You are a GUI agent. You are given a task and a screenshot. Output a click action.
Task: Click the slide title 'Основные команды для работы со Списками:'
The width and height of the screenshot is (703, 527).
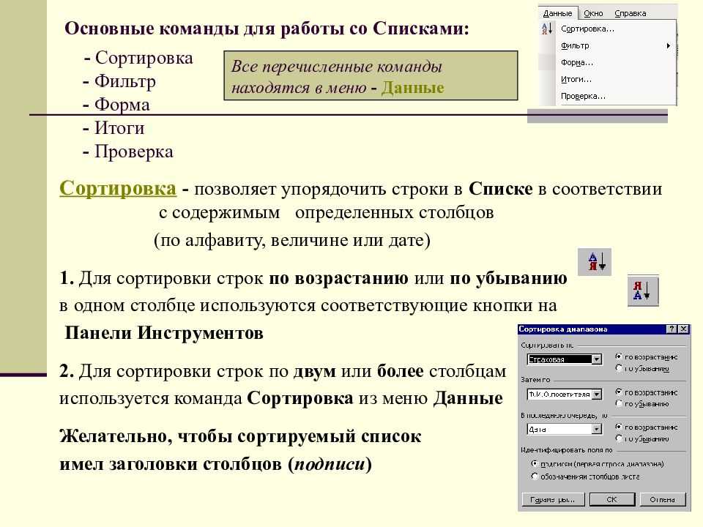[x=267, y=29]
